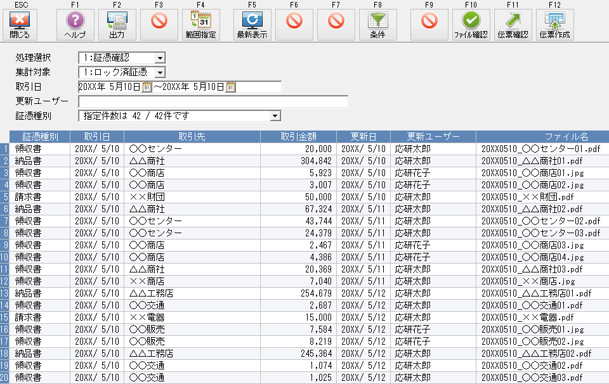Refresh the list with the 最新表示 icon
The image size is (609, 384).
point(252,24)
